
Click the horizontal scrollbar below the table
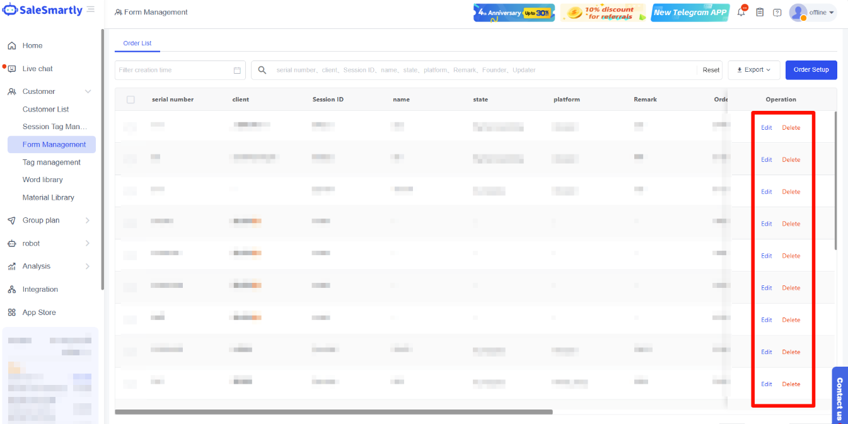[334, 412]
